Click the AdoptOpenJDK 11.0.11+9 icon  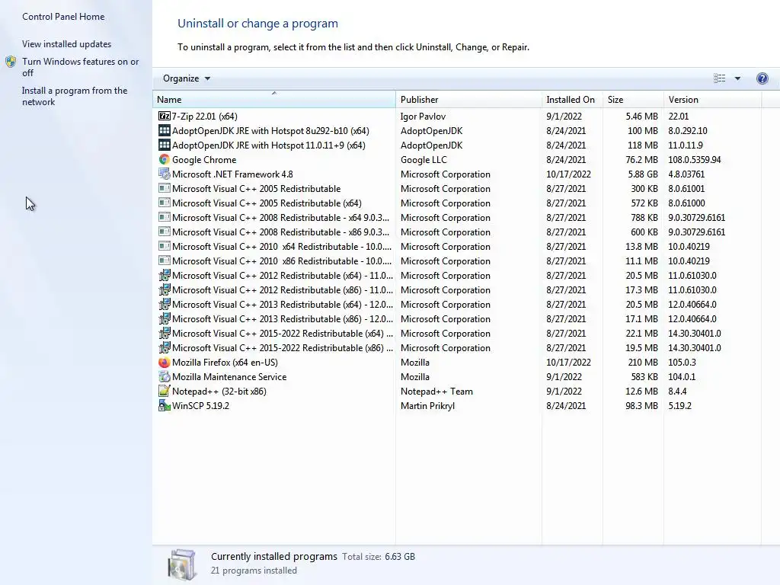[165, 145]
